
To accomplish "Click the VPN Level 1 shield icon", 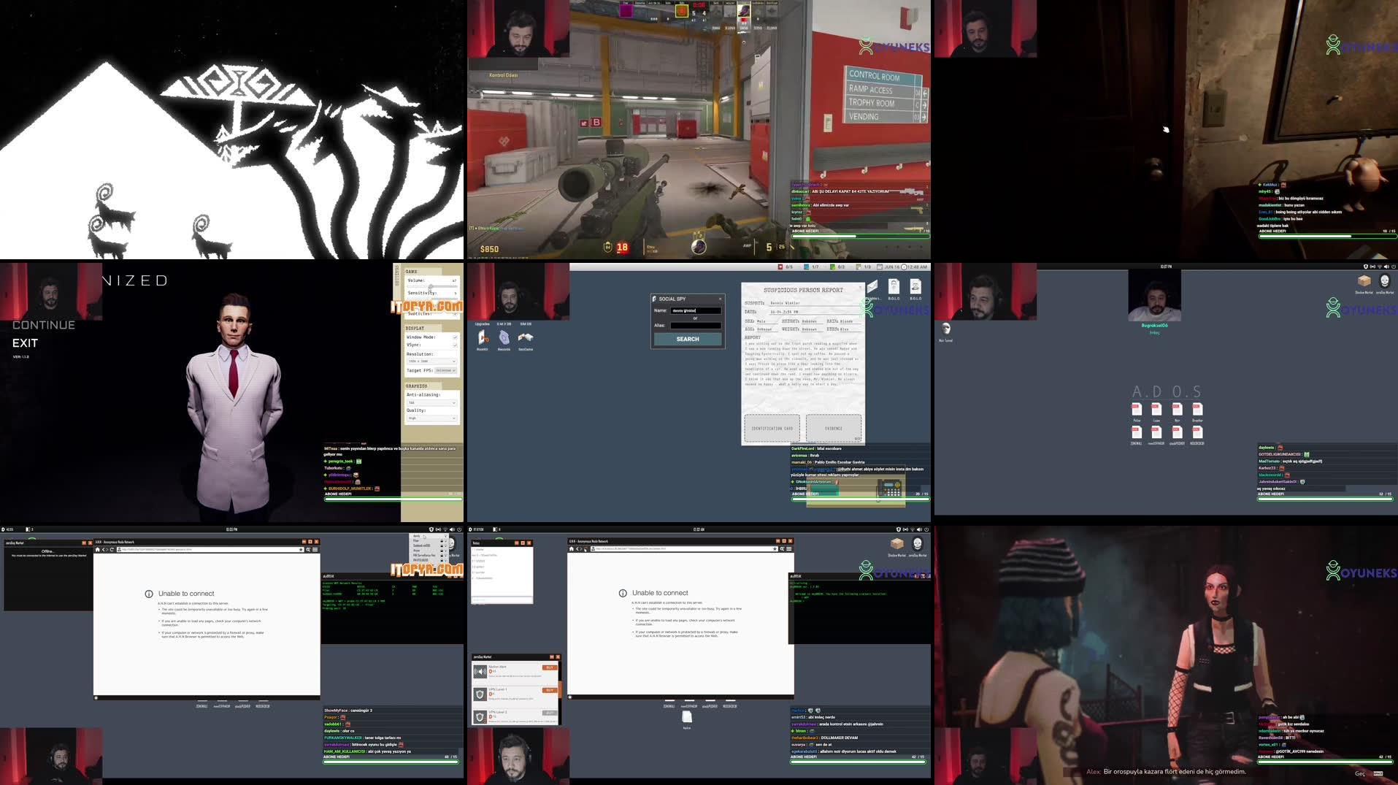I will (x=480, y=694).
